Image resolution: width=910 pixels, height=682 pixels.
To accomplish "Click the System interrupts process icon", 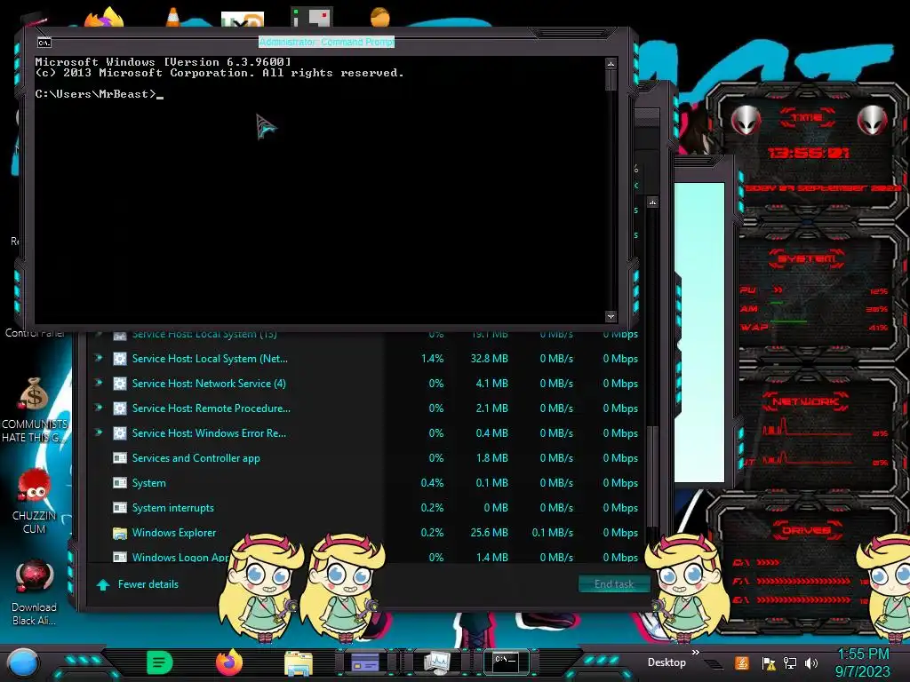I will click(120, 507).
